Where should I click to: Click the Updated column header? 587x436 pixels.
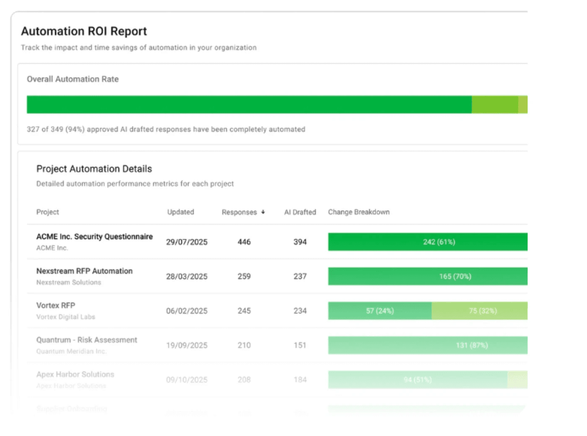(181, 212)
